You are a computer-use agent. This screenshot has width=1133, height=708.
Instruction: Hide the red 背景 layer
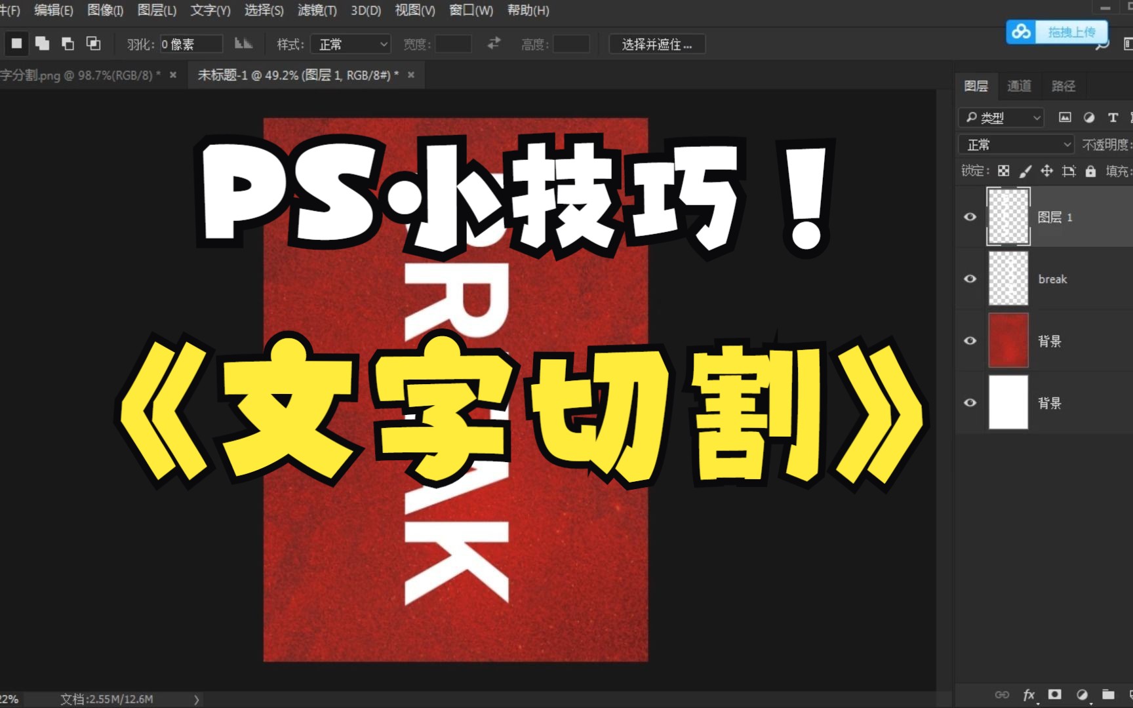(x=970, y=340)
